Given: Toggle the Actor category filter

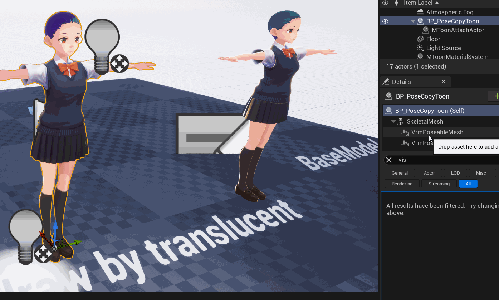Looking at the screenshot, I should tap(429, 173).
